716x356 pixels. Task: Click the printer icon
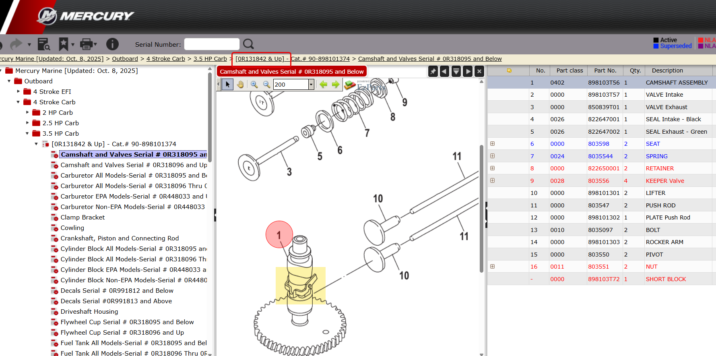(x=86, y=44)
